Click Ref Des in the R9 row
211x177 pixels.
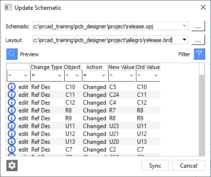tap(41, 118)
